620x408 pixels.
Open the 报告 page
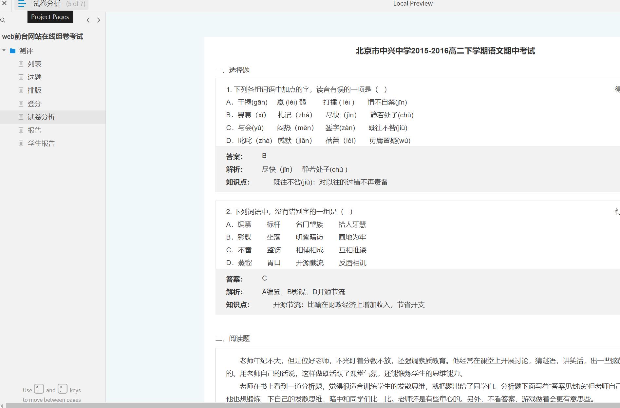coord(34,130)
